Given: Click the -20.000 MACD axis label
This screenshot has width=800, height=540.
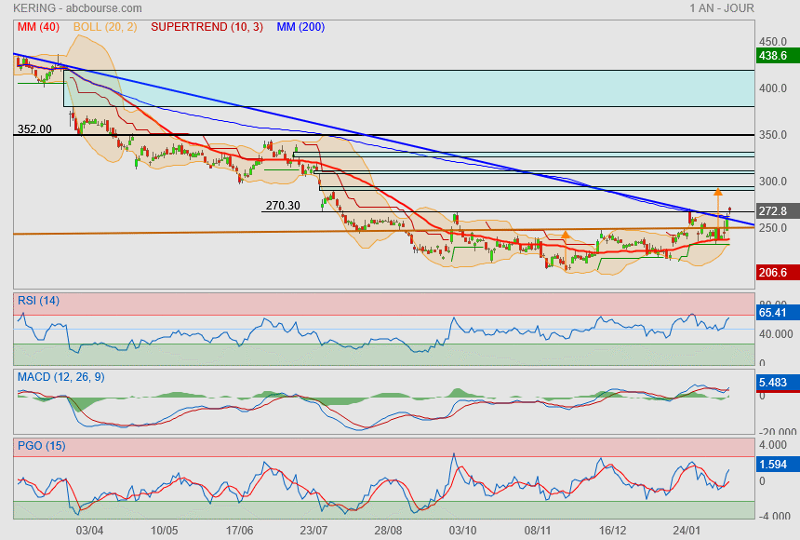Looking at the screenshot, I should click(x=778, y=432).
